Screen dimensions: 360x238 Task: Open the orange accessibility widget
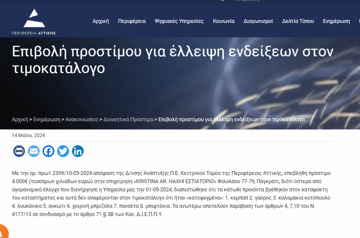click(x=4, y=232)
